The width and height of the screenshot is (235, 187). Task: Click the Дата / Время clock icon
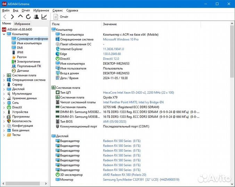coord(58,78)
